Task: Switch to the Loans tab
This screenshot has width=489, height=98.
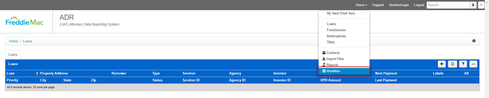Action: tap(13, 55)
